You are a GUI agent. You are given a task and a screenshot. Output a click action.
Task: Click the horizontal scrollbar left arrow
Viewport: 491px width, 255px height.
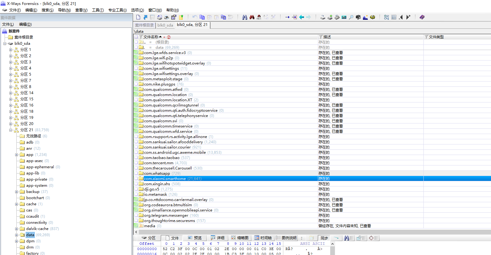[x=136, y=232]
